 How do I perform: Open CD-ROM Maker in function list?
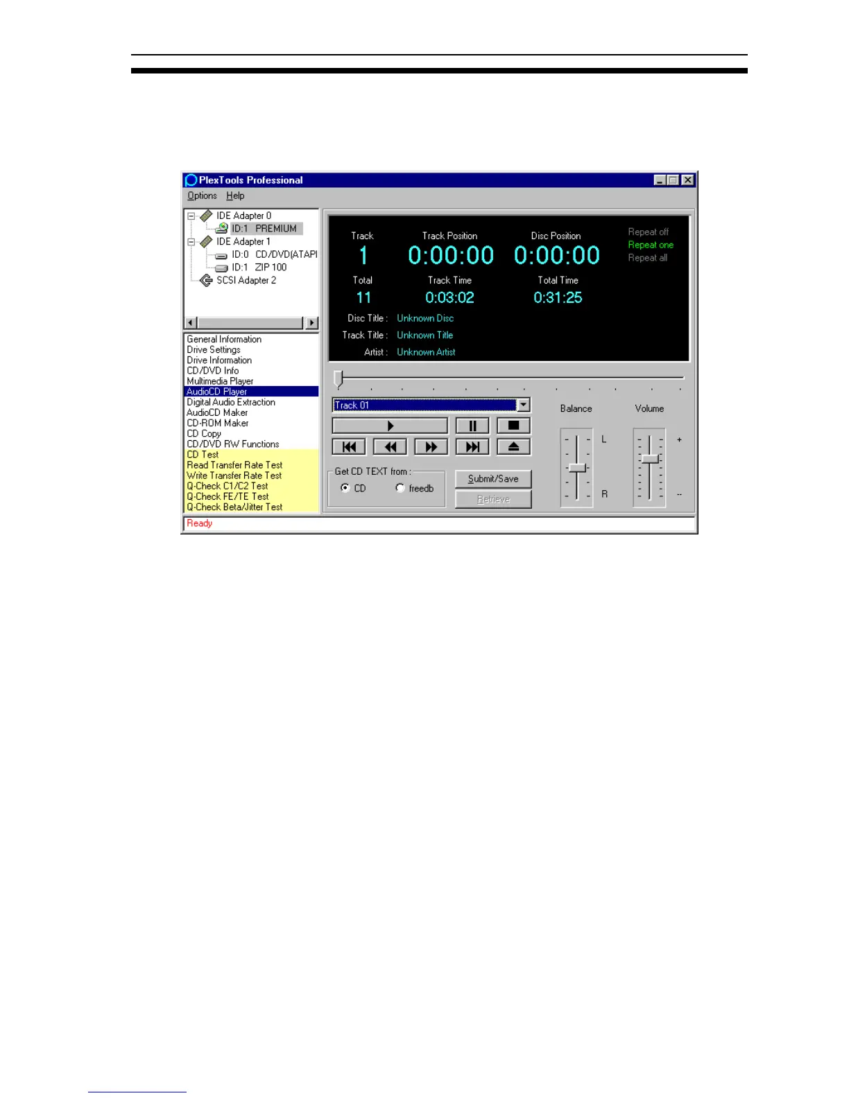pyautogui.click(x=218, y=423)
